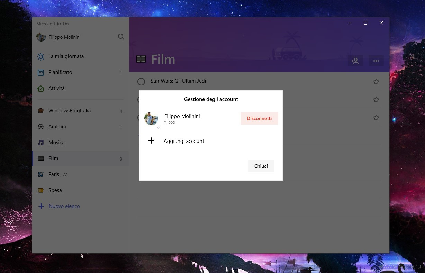Image resolution: width=425 pixels, height=273 pixels.
Task: Click the Pianificato calendar icon
Action: [41, 72]
